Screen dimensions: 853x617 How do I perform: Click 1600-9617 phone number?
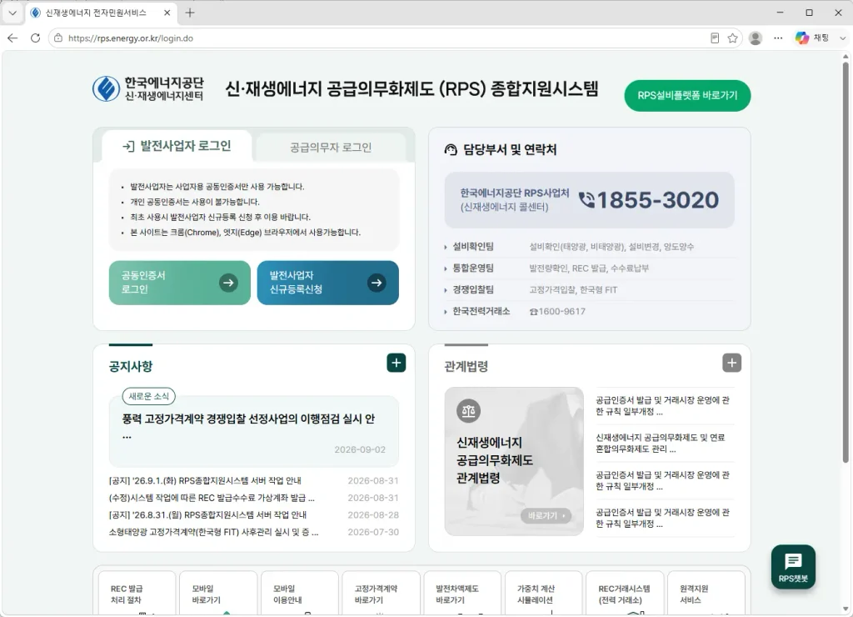point(561,312)
